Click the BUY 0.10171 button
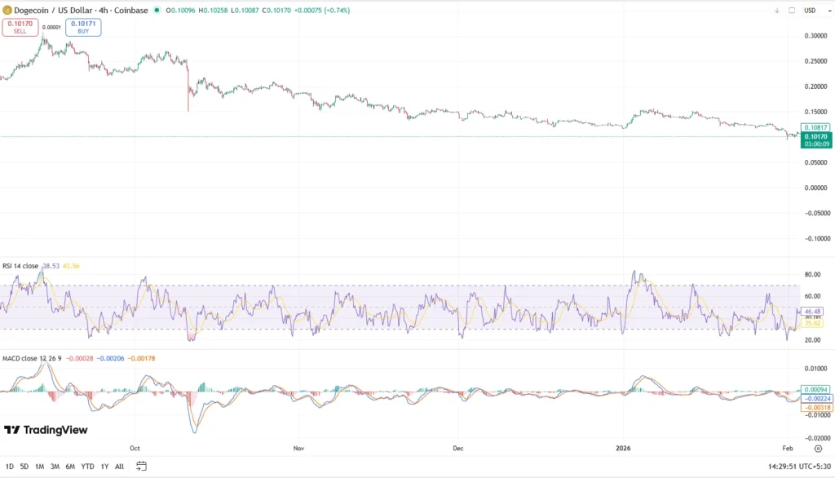835x478 pixels. [x=82, y=28]
